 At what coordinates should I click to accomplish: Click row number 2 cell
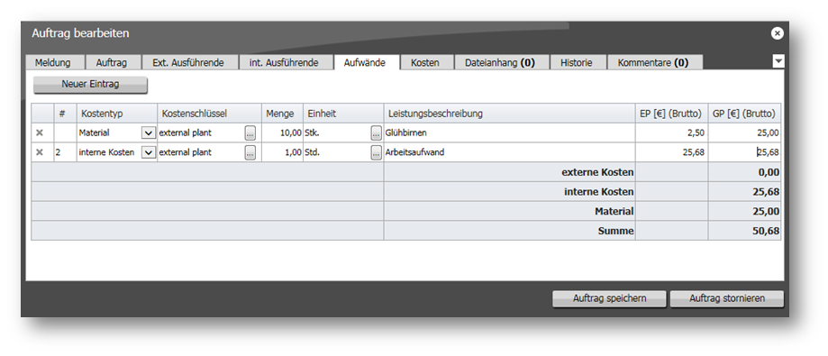[x=65, y=152]
